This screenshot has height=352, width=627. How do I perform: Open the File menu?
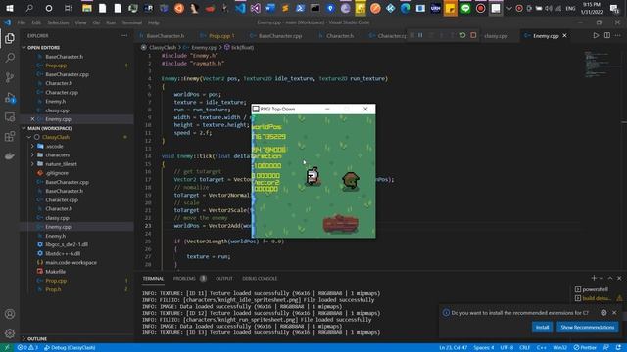point(22,22)
